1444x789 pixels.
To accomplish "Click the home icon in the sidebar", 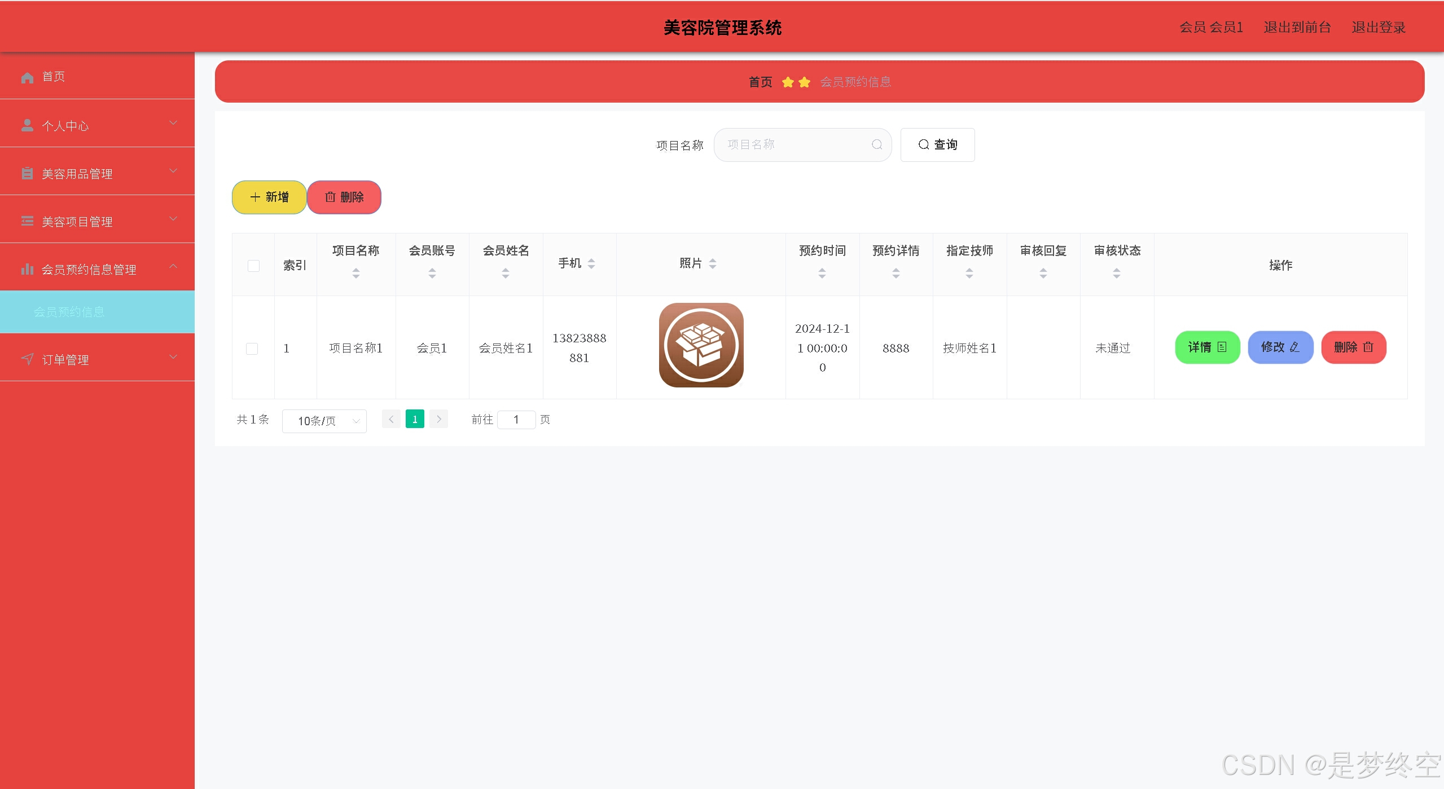I will [27, 77].
